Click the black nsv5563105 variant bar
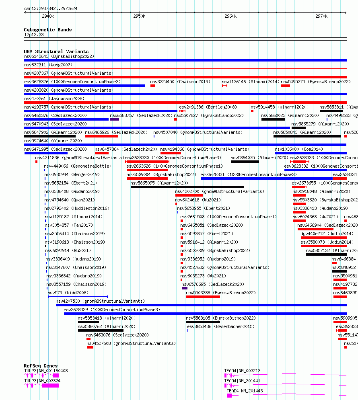This screenshot has width=358, height=400. (203, 322)
